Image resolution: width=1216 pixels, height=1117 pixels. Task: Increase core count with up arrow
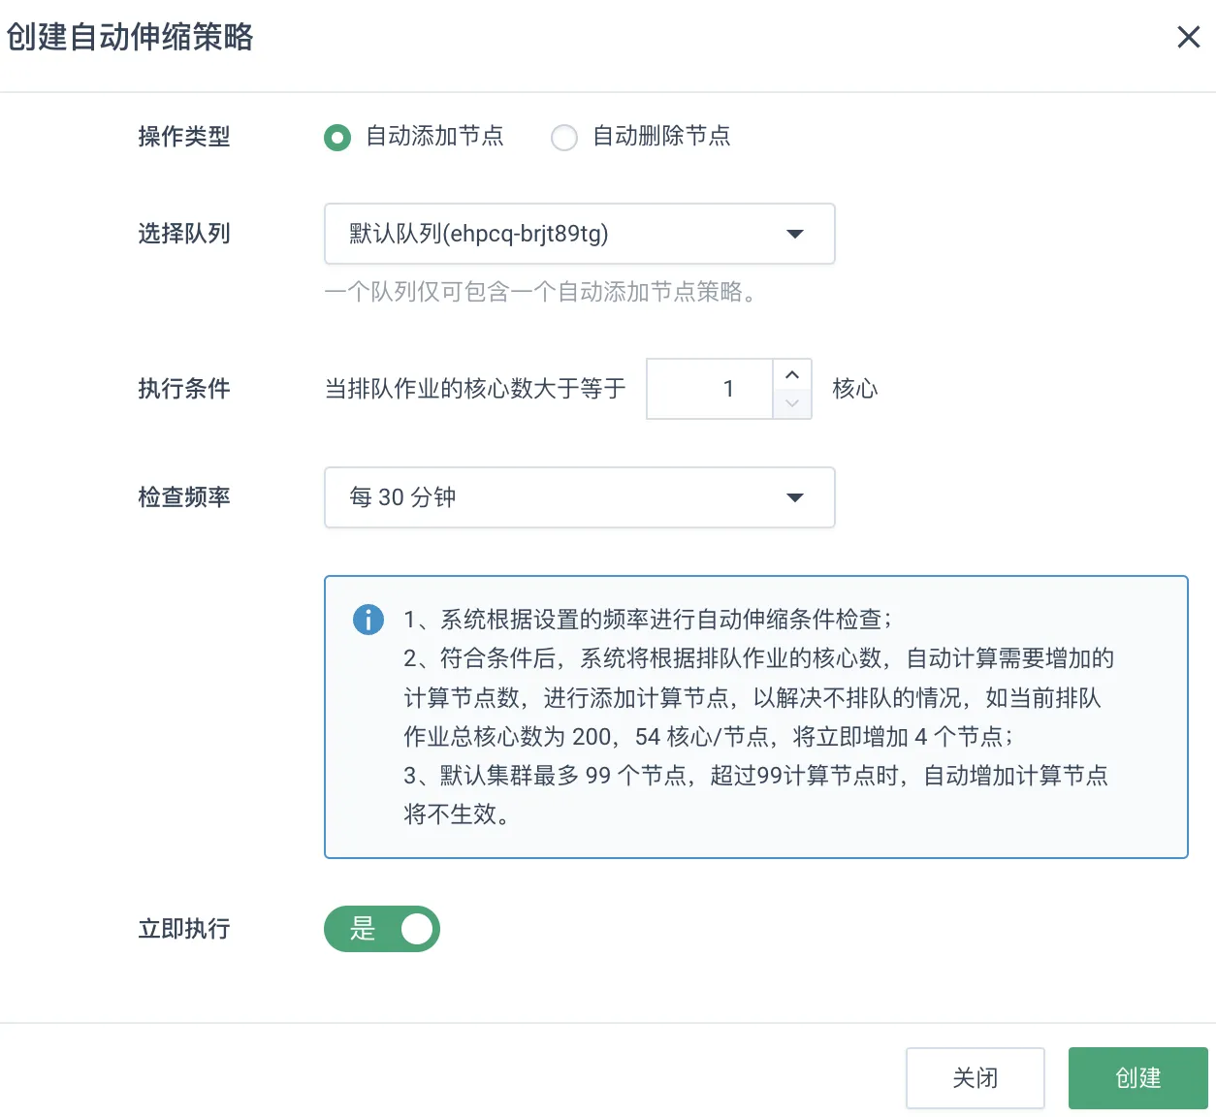pyautogui.click(x=792, y=374)
